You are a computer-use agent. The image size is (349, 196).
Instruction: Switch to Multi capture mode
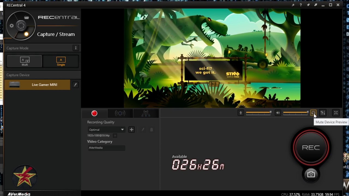[x=25, y=61]
